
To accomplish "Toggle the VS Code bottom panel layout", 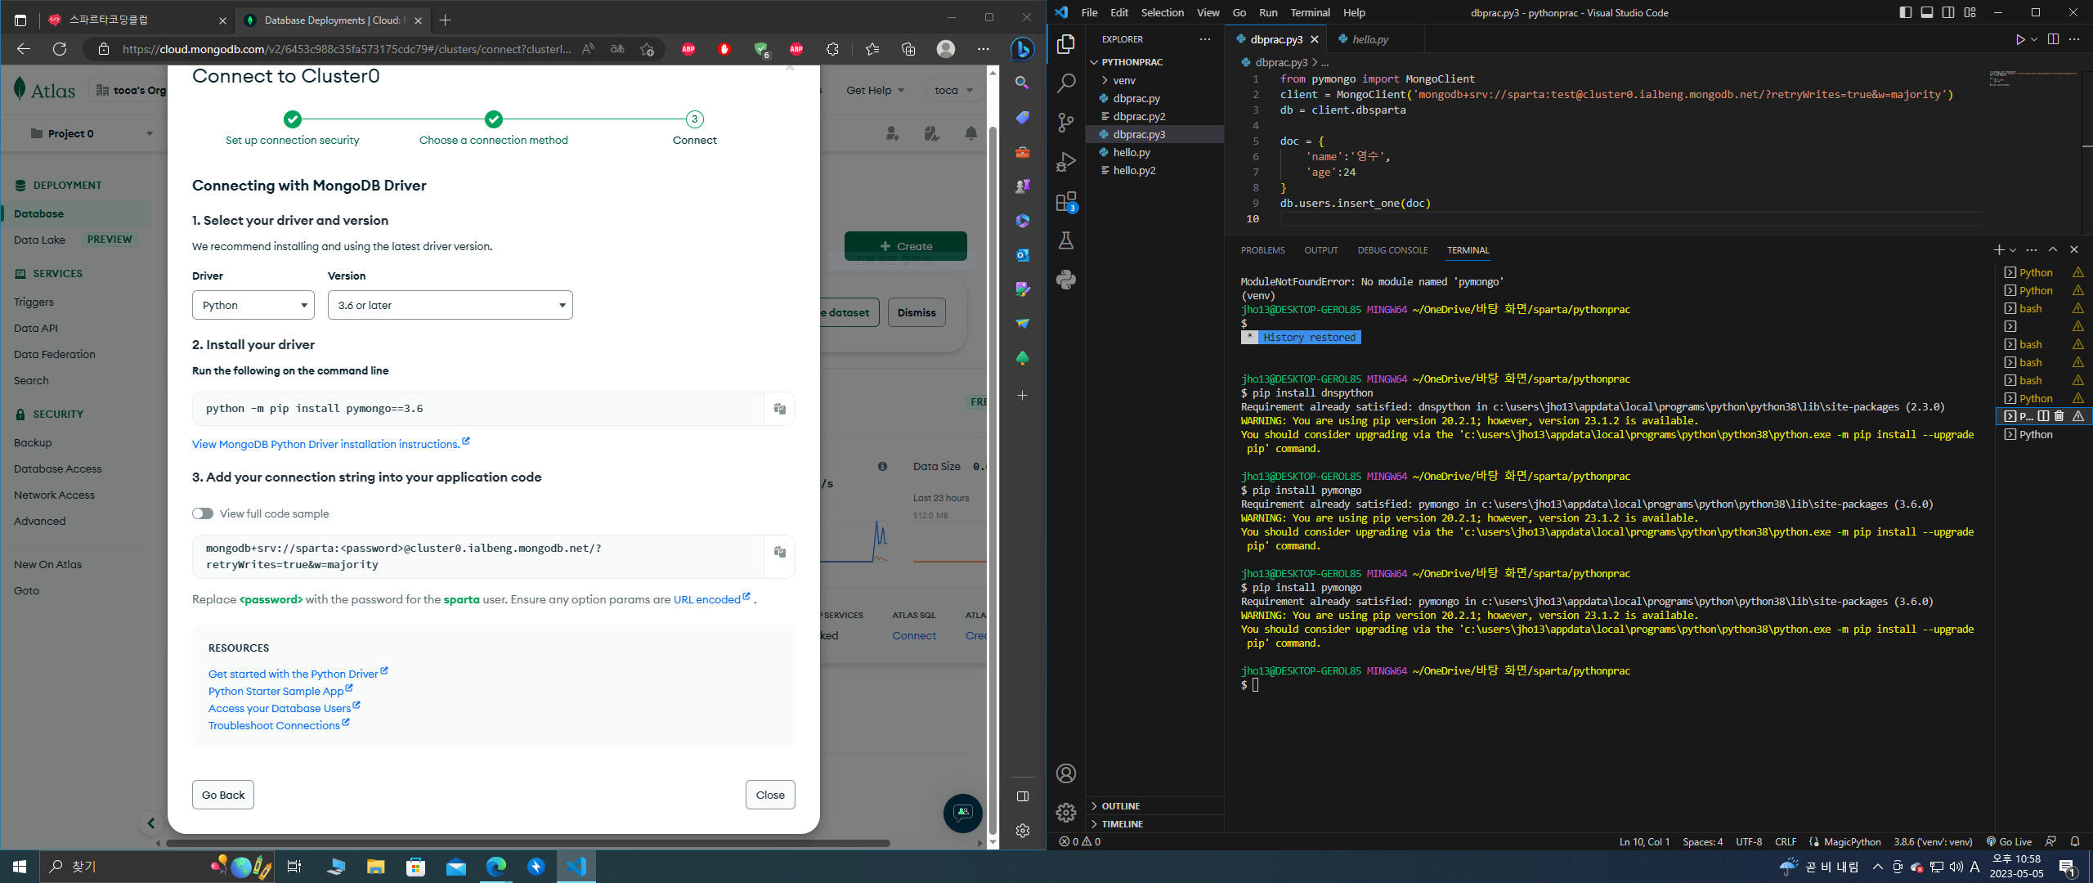I will pos(1927,12).
